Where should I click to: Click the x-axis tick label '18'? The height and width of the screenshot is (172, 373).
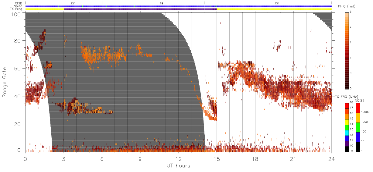tap(255, 159)
